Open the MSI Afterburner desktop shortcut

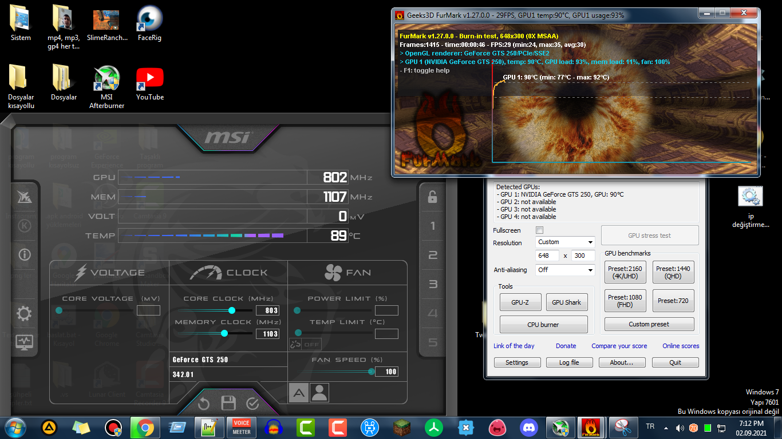[106, 86]
